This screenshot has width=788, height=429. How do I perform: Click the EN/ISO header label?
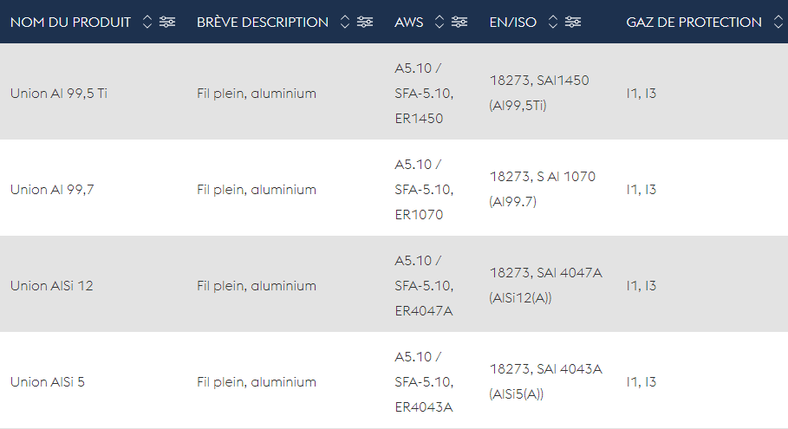point(513,23)
